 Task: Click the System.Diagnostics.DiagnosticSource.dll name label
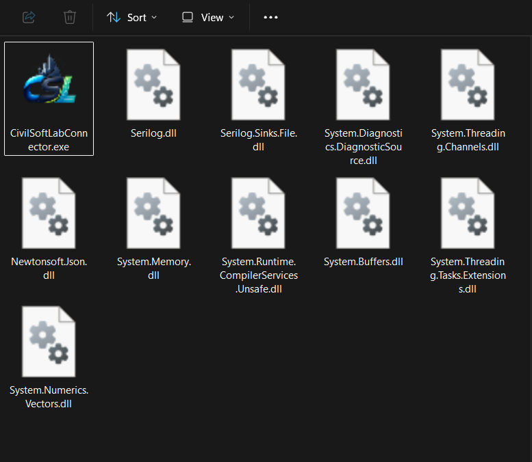364,147
